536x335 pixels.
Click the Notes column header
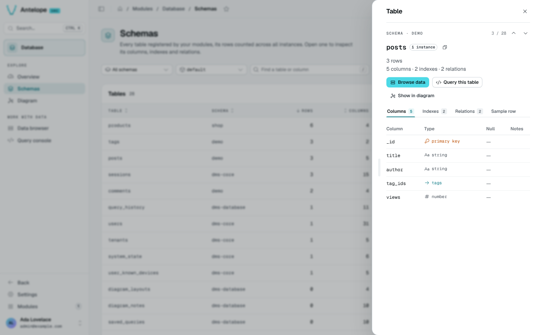click(x=517, y=129)
